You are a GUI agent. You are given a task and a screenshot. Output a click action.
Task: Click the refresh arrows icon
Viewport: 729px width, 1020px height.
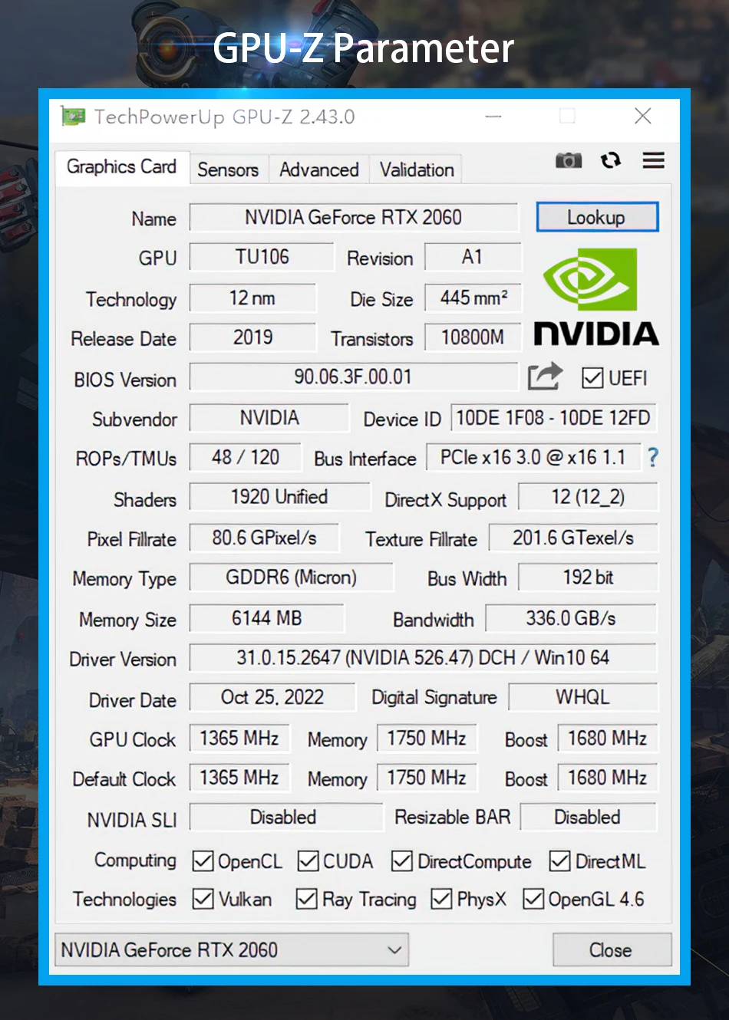(x=611, y=160)
